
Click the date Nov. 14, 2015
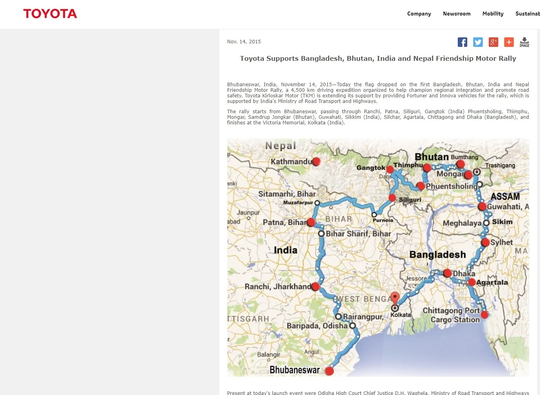point(244,42)
